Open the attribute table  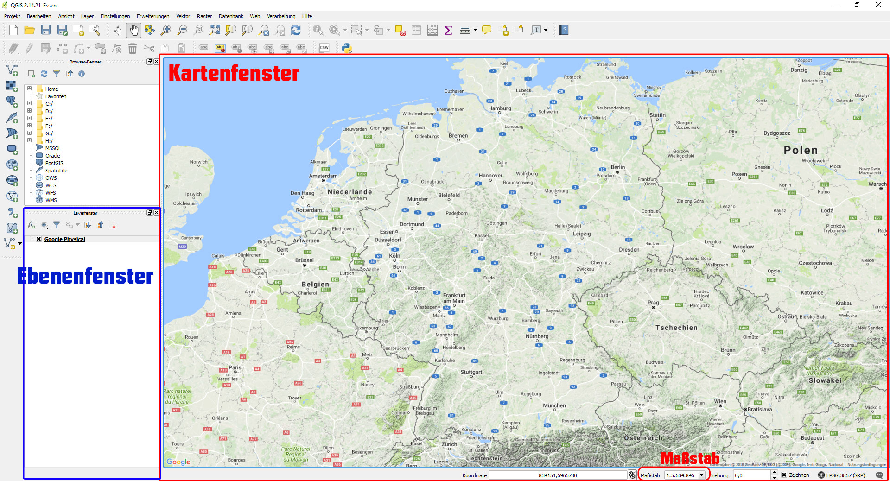(x=416, y=30)
